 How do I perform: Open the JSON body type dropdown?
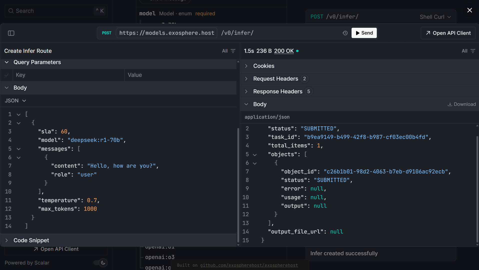click(x=15, y=100)
